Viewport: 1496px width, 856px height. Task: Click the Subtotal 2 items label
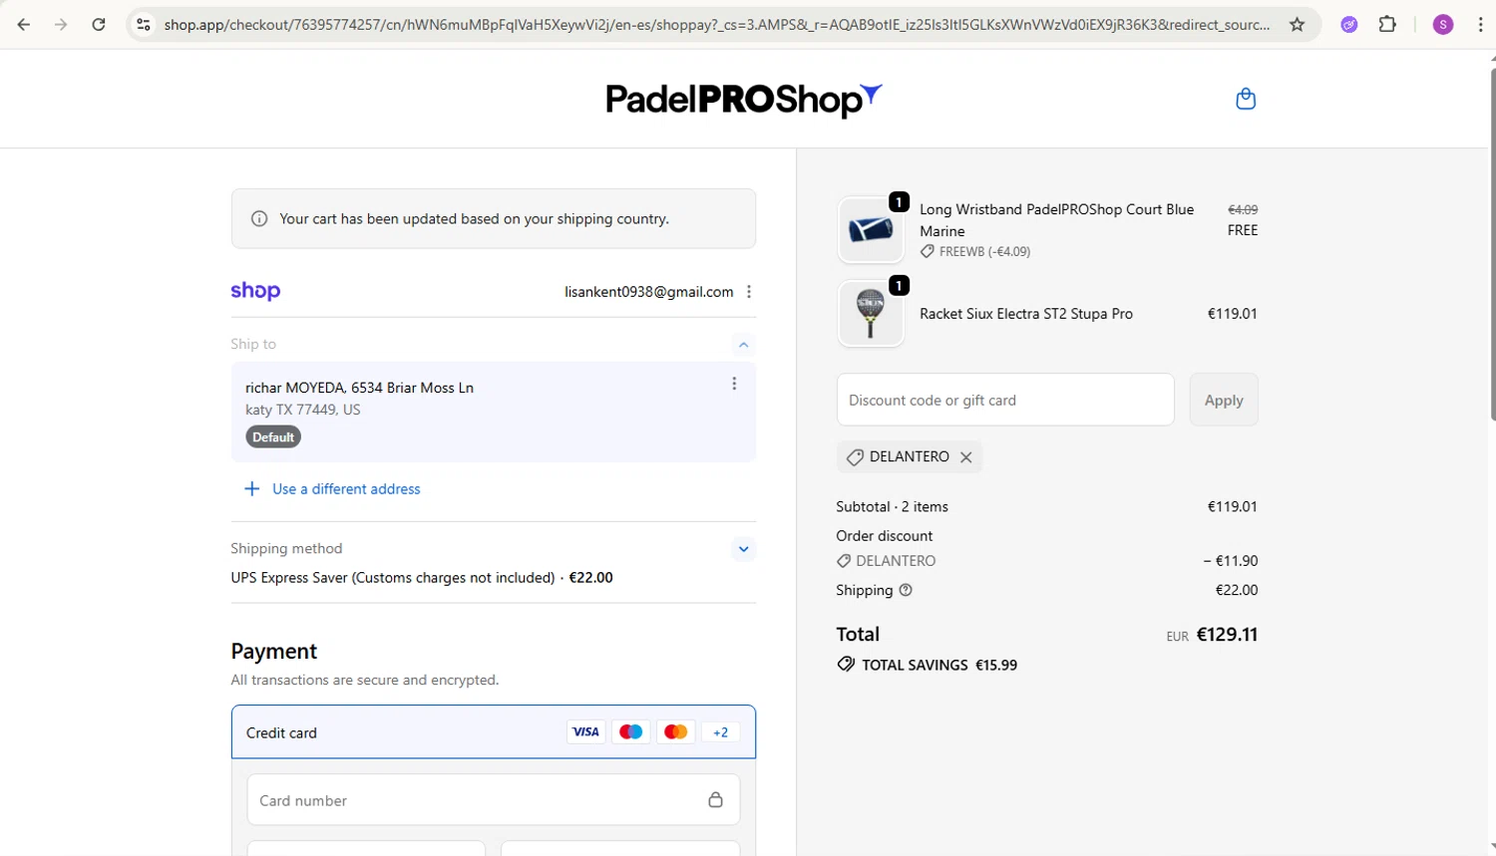pos(893,507)
